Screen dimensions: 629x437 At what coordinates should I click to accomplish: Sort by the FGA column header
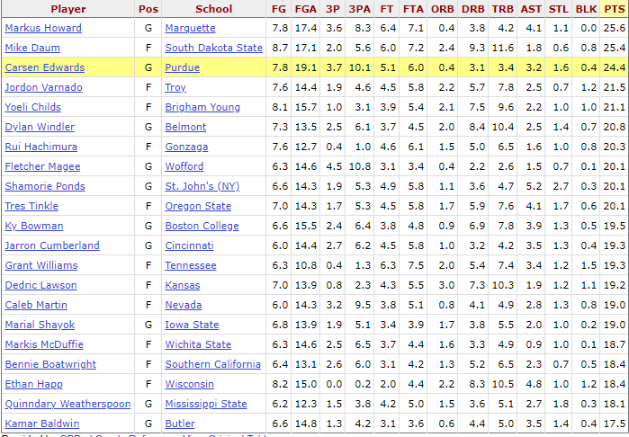[306, 9]
